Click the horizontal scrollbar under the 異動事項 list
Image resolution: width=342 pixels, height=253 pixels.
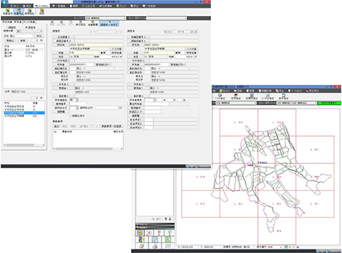(88, 149)
